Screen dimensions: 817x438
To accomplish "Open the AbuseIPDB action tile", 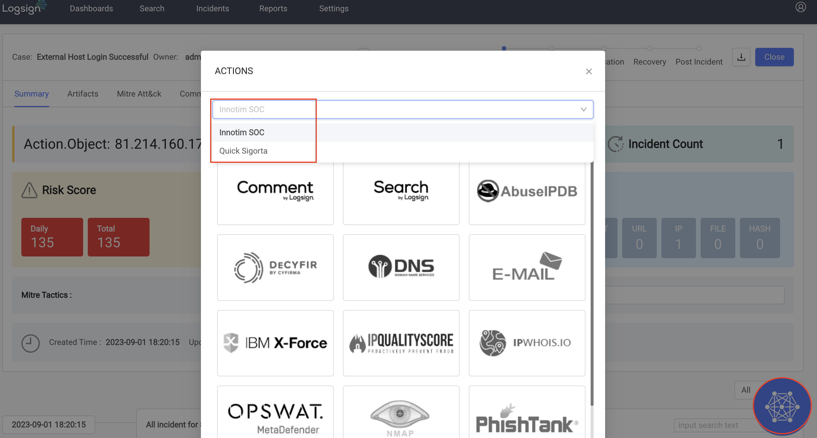I will (x=527, y=191).
